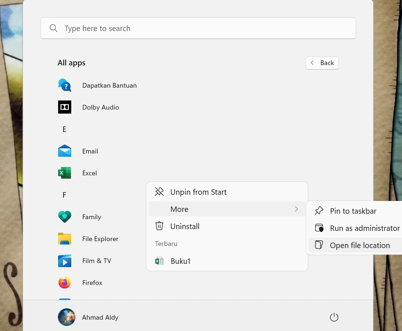Screen dimensions: 402x331
Task: Select Pin to taskbar
Action: pos(355,211)
